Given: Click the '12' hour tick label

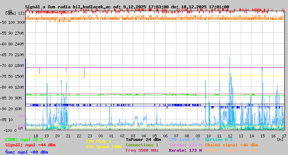Looking at the screenshot, I should coord(230,136).
